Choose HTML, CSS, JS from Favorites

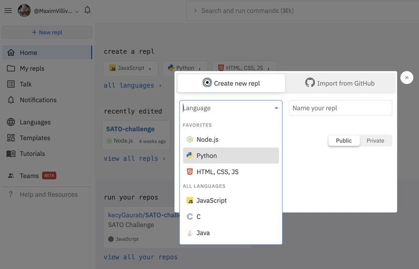point(231,172)
